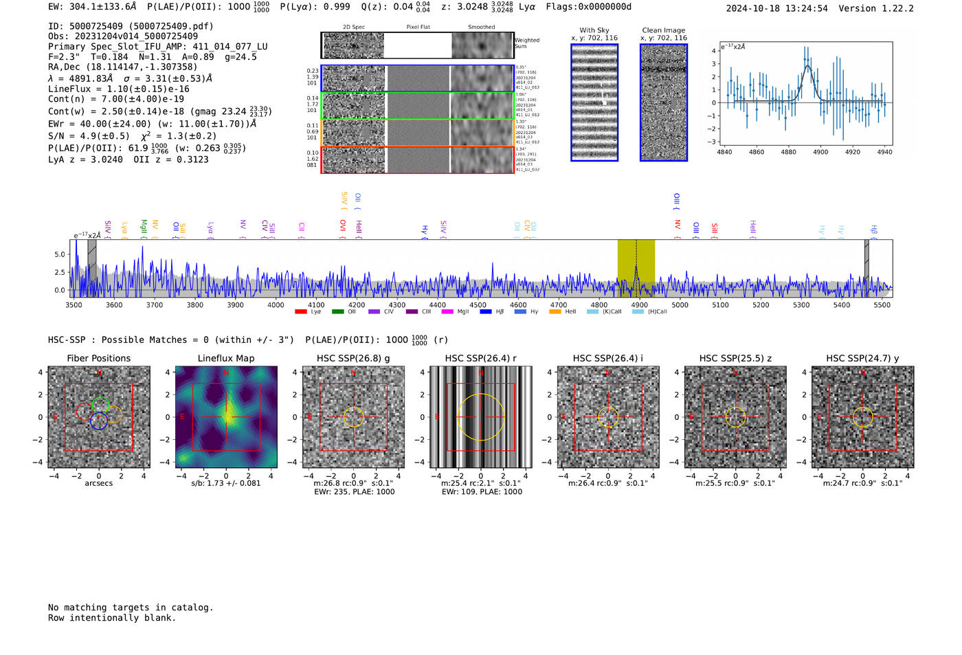Open the HSC SSP(26.4) i cutout
962x655 pixels.
(608, 417)
